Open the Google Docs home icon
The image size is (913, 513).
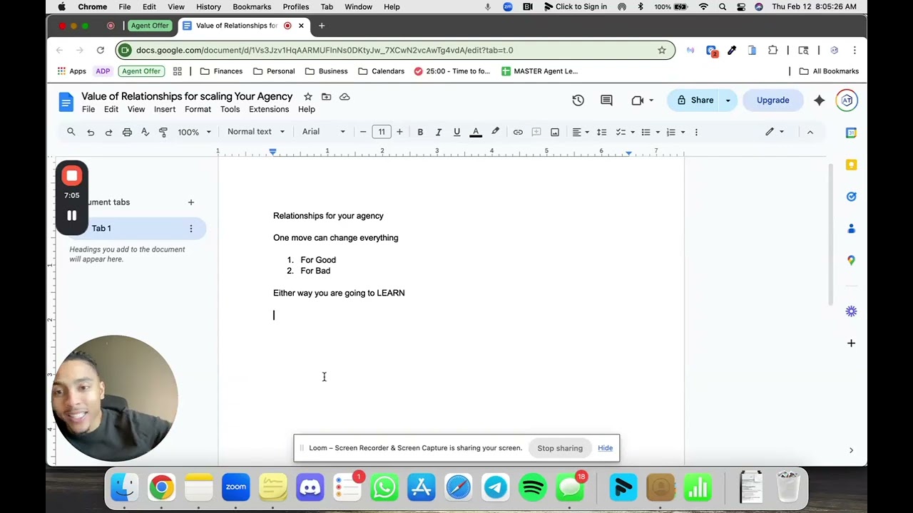(x=66, y=102)
